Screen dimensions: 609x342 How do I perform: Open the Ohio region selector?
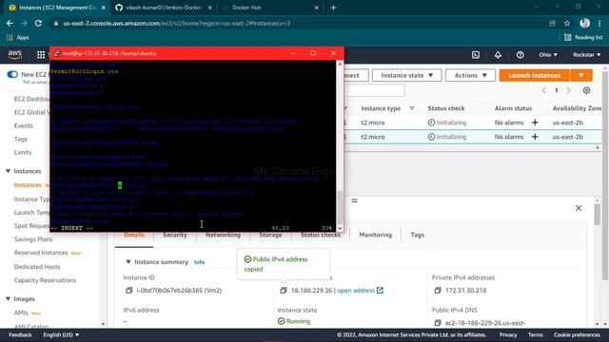[x=548, y=55]
